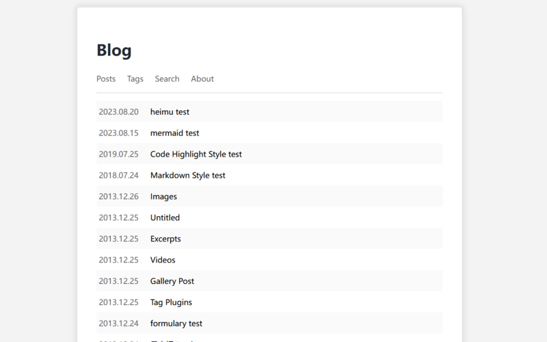Viewport: 547px width, 342px height.
Task: Open the 'Videos' post
Action: pos(163,260)
